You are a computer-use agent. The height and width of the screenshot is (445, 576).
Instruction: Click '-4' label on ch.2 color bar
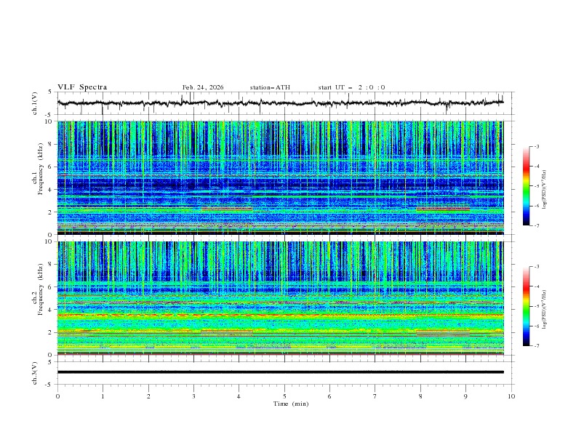(537, 286)
